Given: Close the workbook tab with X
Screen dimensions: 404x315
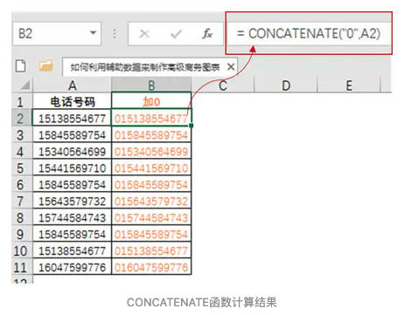Looking at the screenshot, I should [231, 67].
